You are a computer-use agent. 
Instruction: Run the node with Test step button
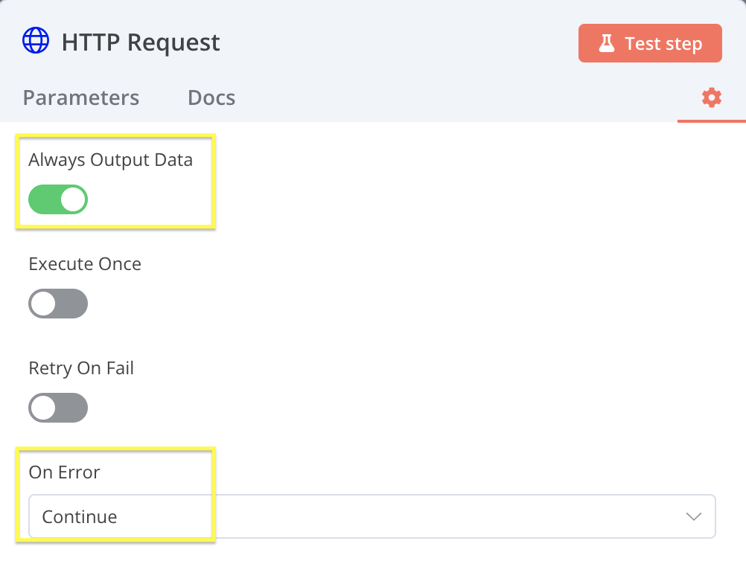pyautogui.click(x=650, y=43)
